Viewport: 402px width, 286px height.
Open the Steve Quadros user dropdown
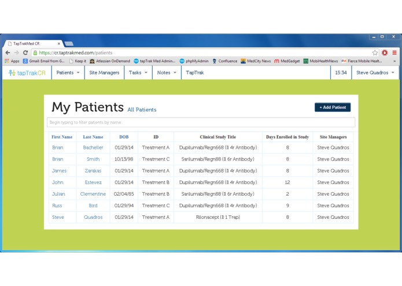[375, 72]
